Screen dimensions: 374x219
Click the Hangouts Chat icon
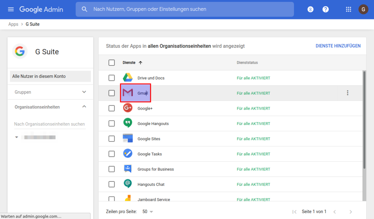[127, 184]
